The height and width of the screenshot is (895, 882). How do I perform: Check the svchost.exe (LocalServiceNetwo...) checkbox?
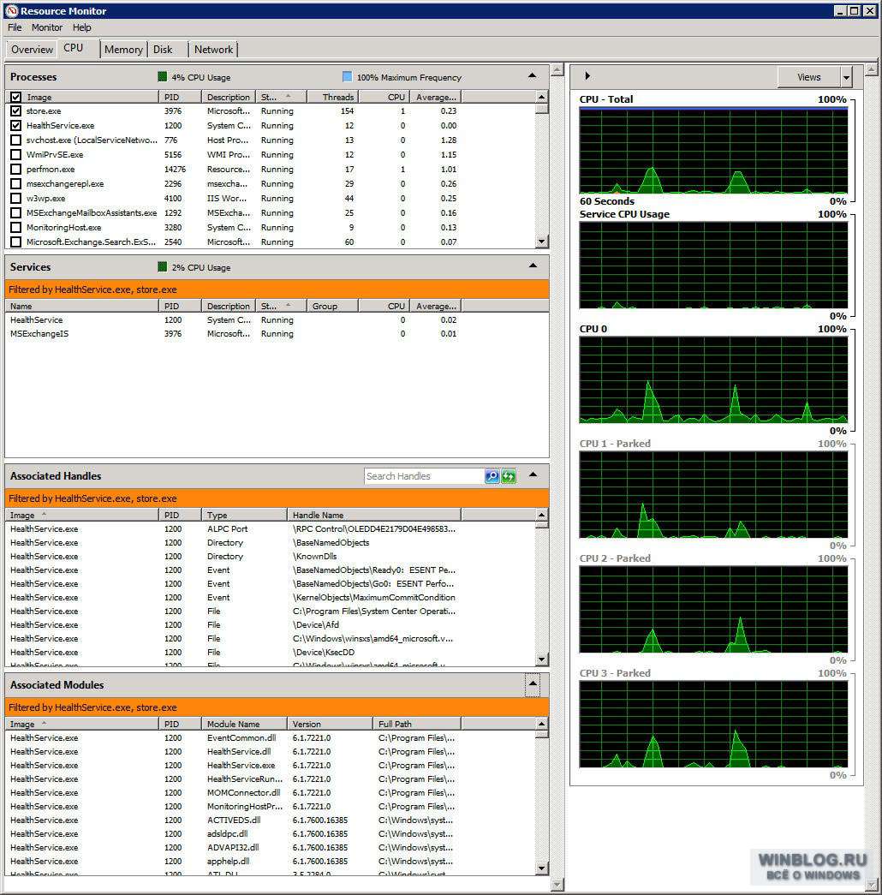point(16,140)
